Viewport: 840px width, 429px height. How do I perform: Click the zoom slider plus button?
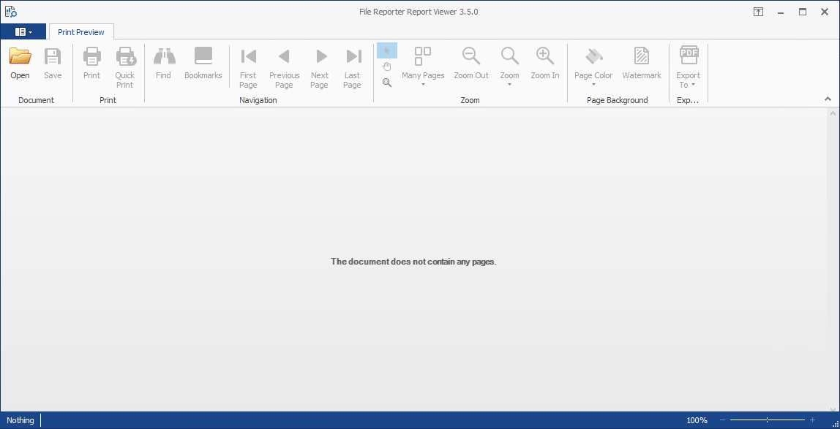pos(813,420)
